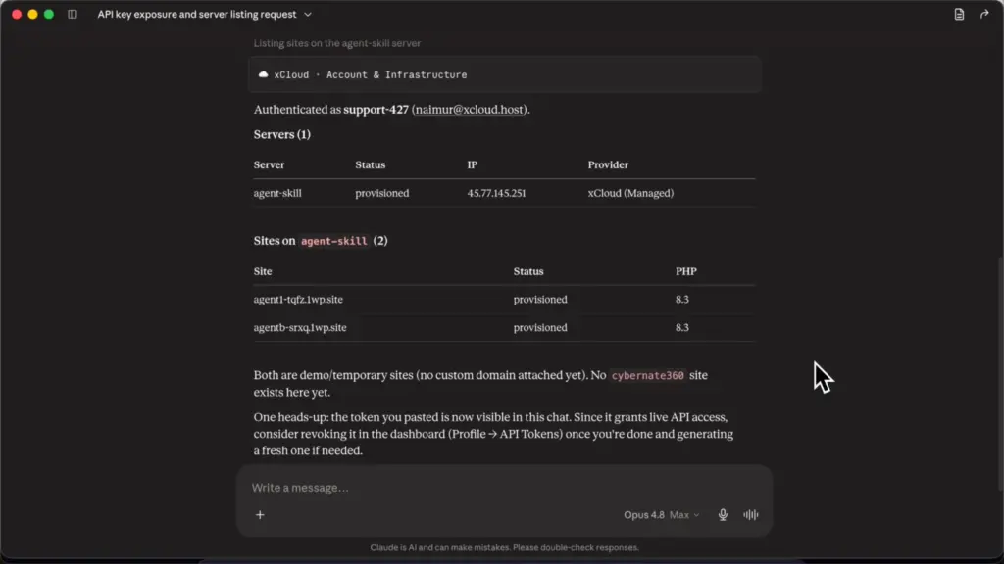This screenshot has height=564, width=1004.
Task: Click the conversation title text
Action: [196, 14]
